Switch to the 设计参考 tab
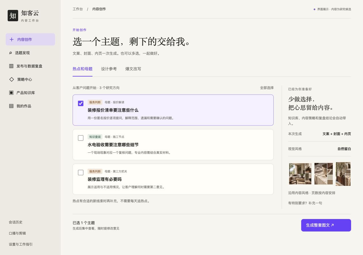This screenshot has height=255, width=363. 109,69
